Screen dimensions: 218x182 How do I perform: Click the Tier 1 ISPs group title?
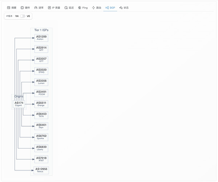[x=41, y=30]
